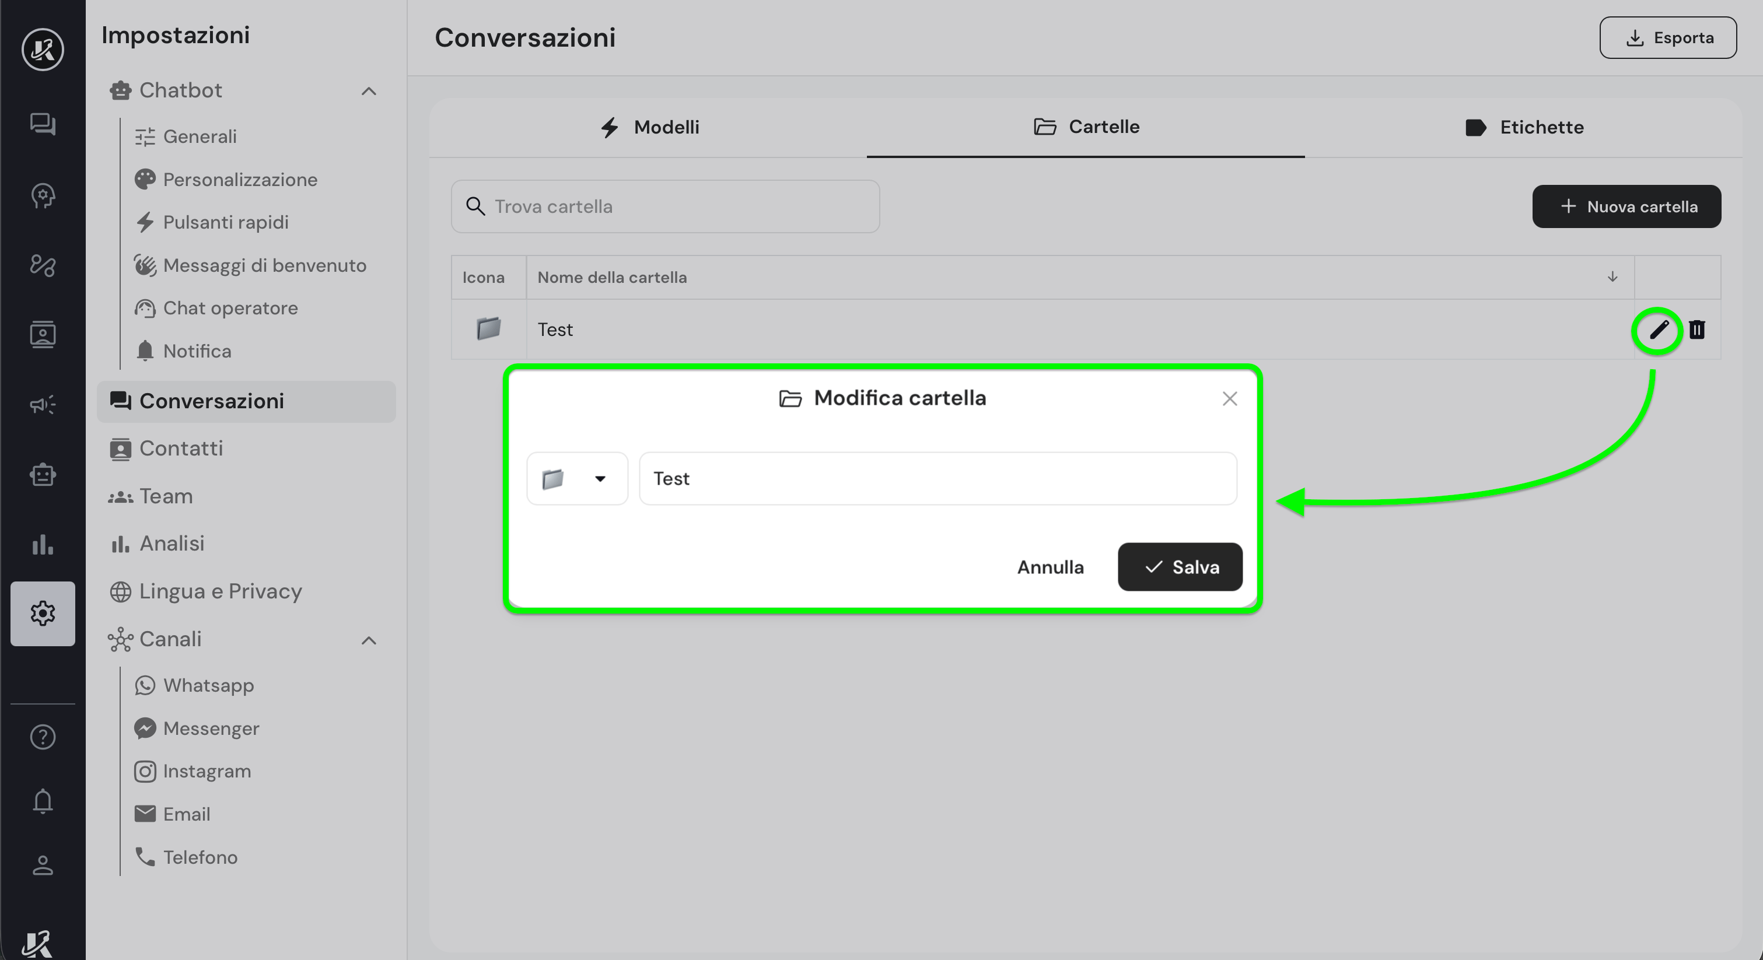Open the robot chatbot icon in left rail
The height and width of the screenshot is (960, 1763).
[43, 475]
